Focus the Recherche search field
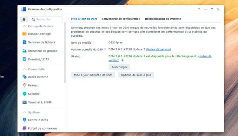Screen dimensions: 238x136 (46, 19)
